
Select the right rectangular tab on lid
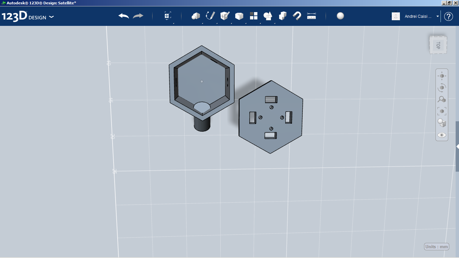289,117
